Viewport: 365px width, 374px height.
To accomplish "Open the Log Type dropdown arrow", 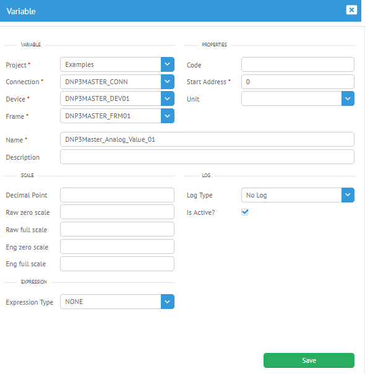I will click(348, 195).
